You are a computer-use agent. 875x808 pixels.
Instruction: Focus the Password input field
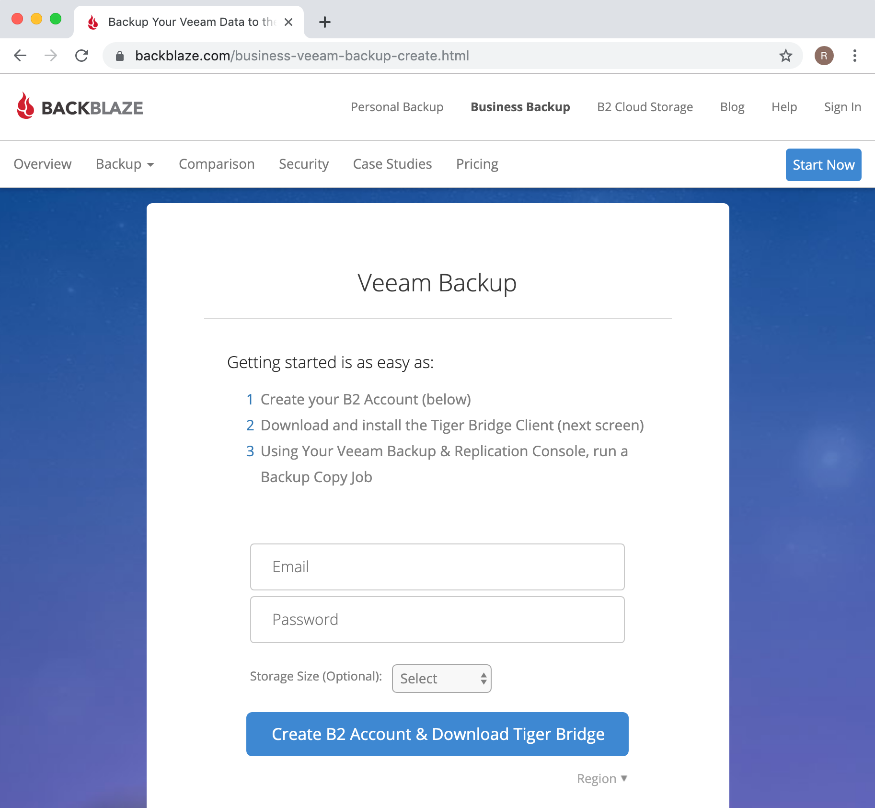coord(437,620)
